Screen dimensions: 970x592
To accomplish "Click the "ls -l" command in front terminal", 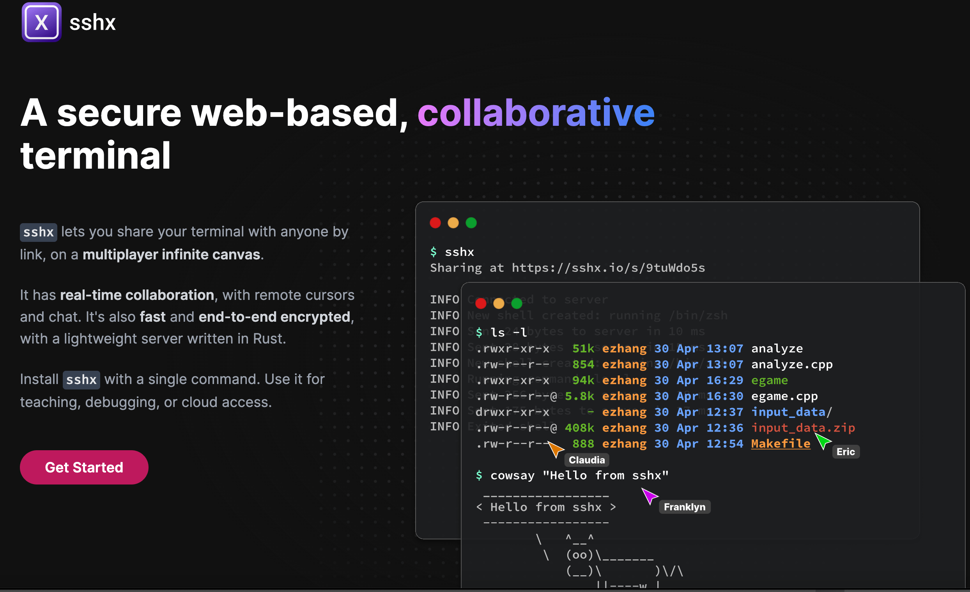I will pyautogui.click(x=509, y=332).
